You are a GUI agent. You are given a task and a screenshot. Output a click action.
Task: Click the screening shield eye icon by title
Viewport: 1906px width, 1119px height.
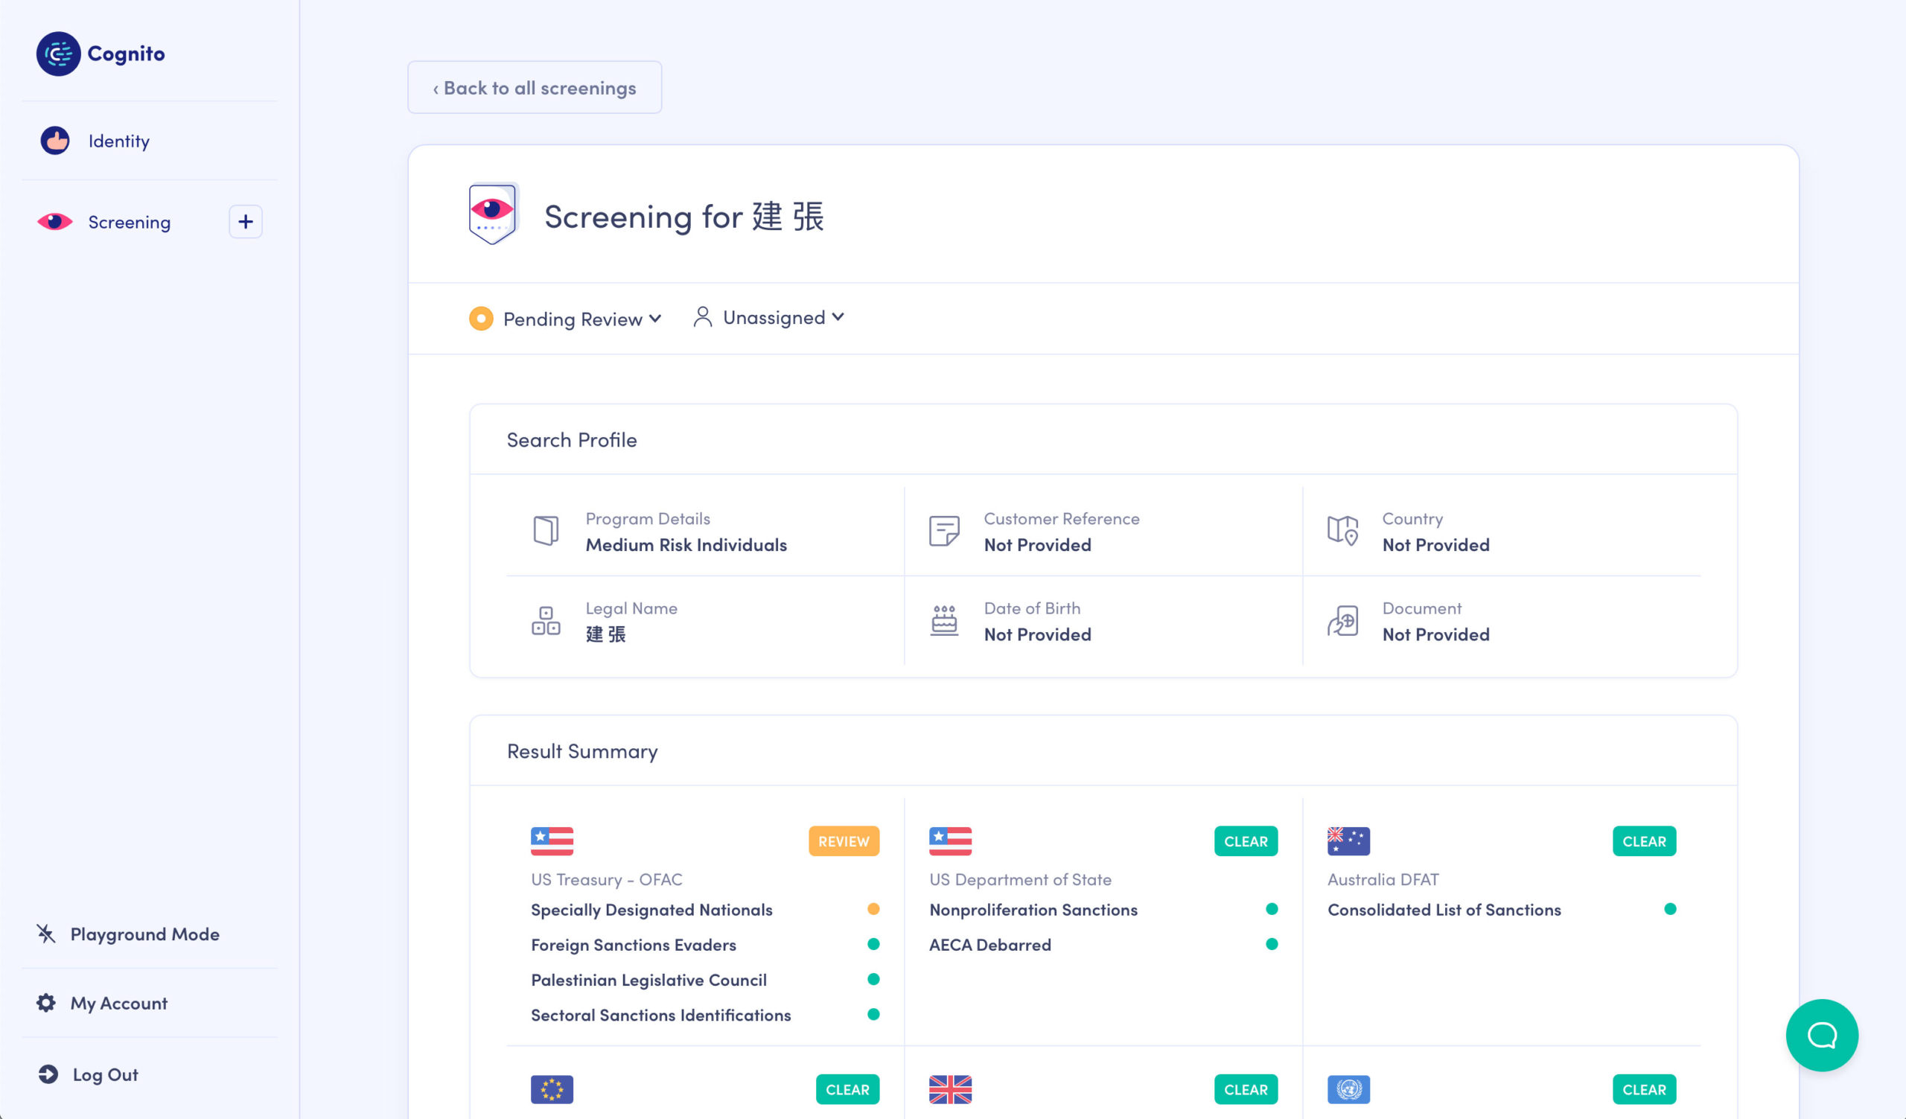tap(492, 214)
